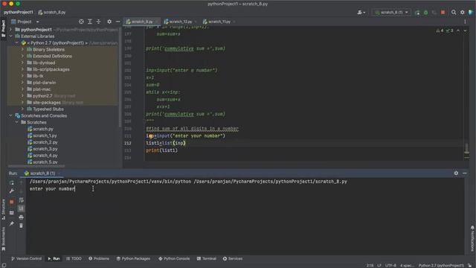Expand all in Project panel
The width and height of the screenshot is (476, 268).
[x=90, y=22]
